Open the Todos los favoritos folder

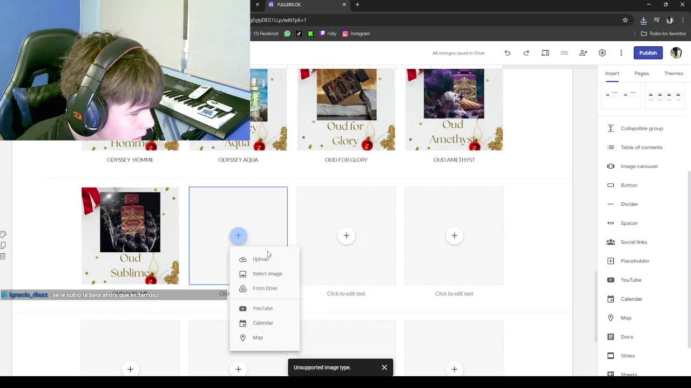663,33
